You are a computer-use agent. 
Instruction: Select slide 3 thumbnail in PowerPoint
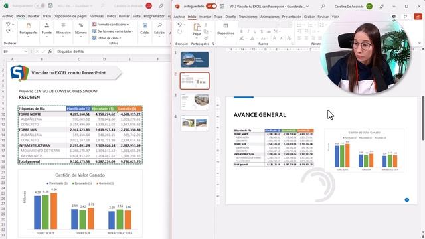point(195,102)
